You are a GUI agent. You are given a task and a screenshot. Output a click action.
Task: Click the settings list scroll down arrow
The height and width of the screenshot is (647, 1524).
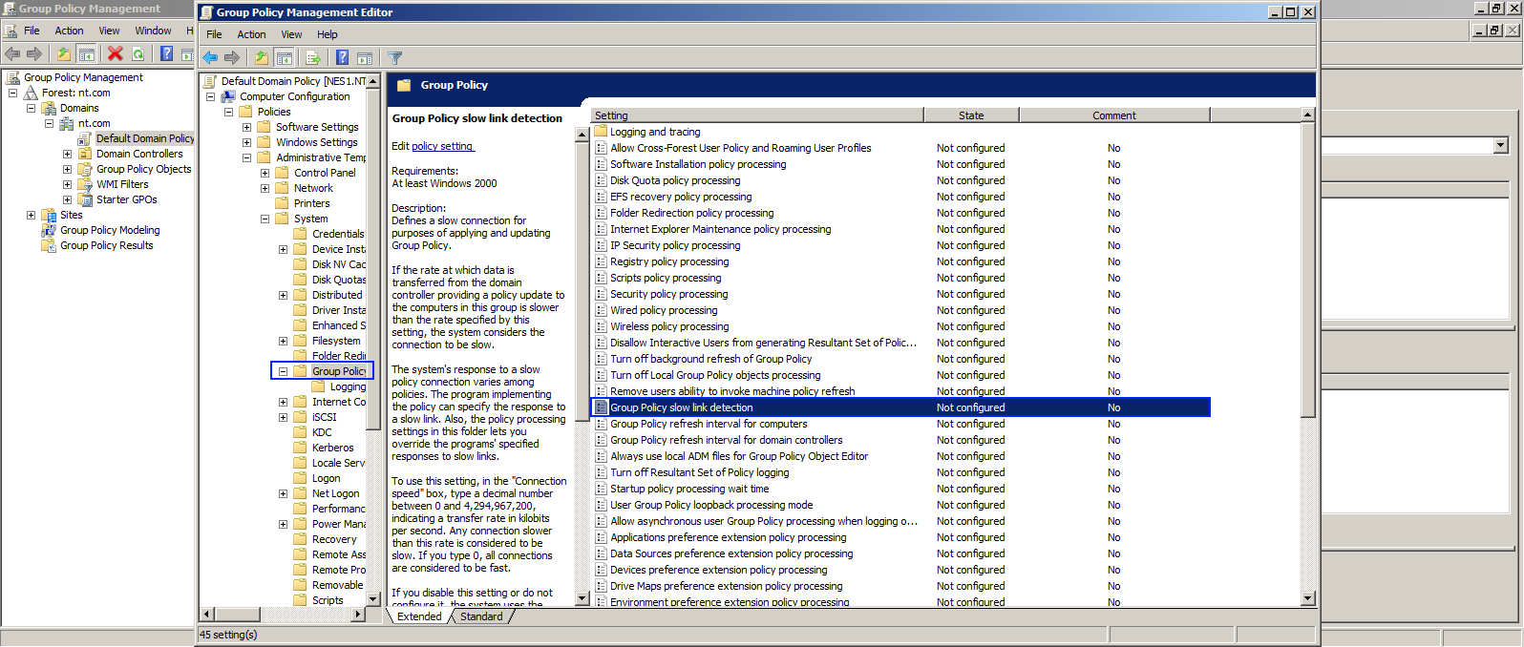pos(1308,598)
